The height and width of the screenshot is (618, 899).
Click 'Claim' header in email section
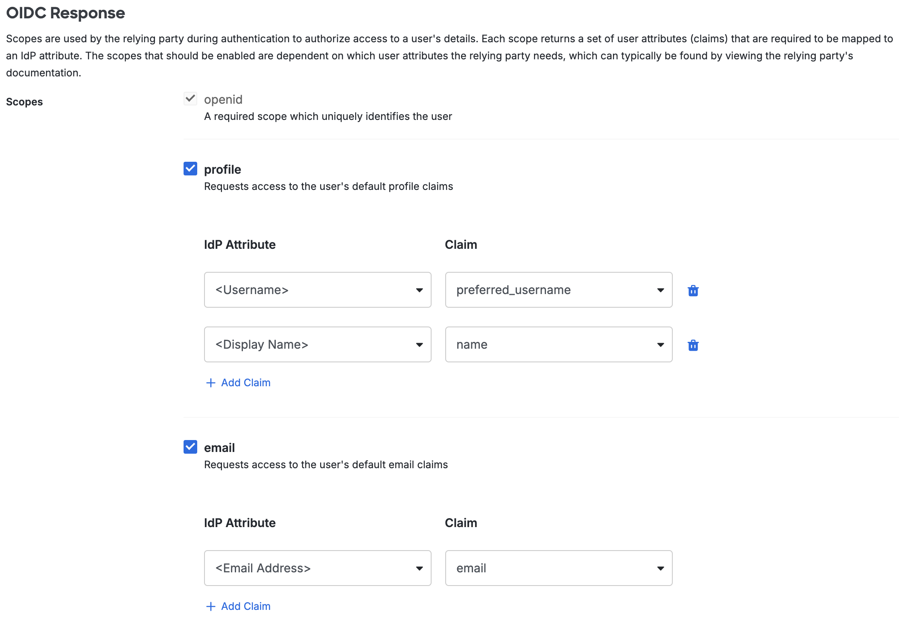(461, 523)
